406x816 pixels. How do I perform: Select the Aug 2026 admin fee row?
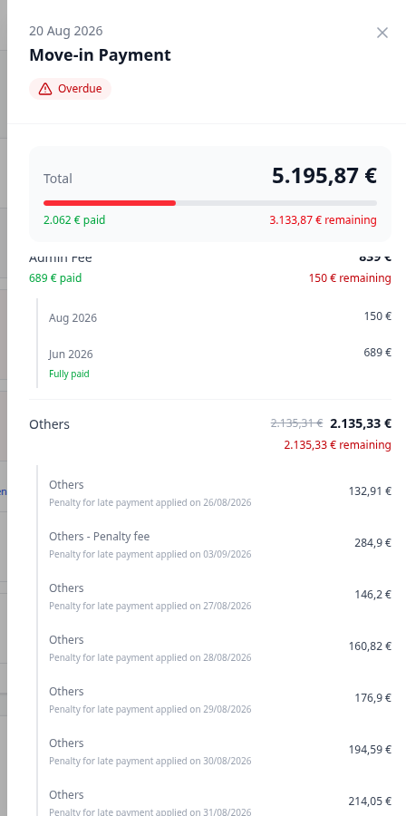click(220, 317)
